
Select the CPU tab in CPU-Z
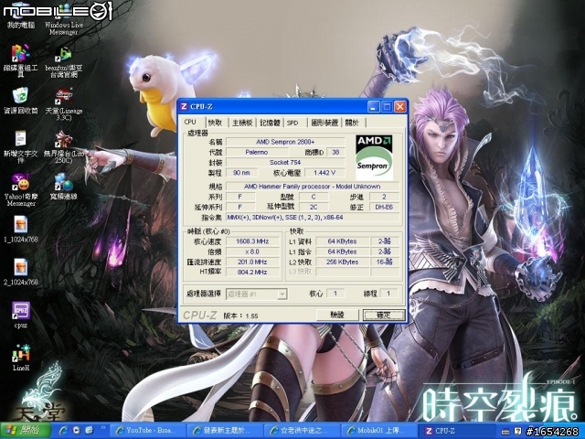point(190,122)
